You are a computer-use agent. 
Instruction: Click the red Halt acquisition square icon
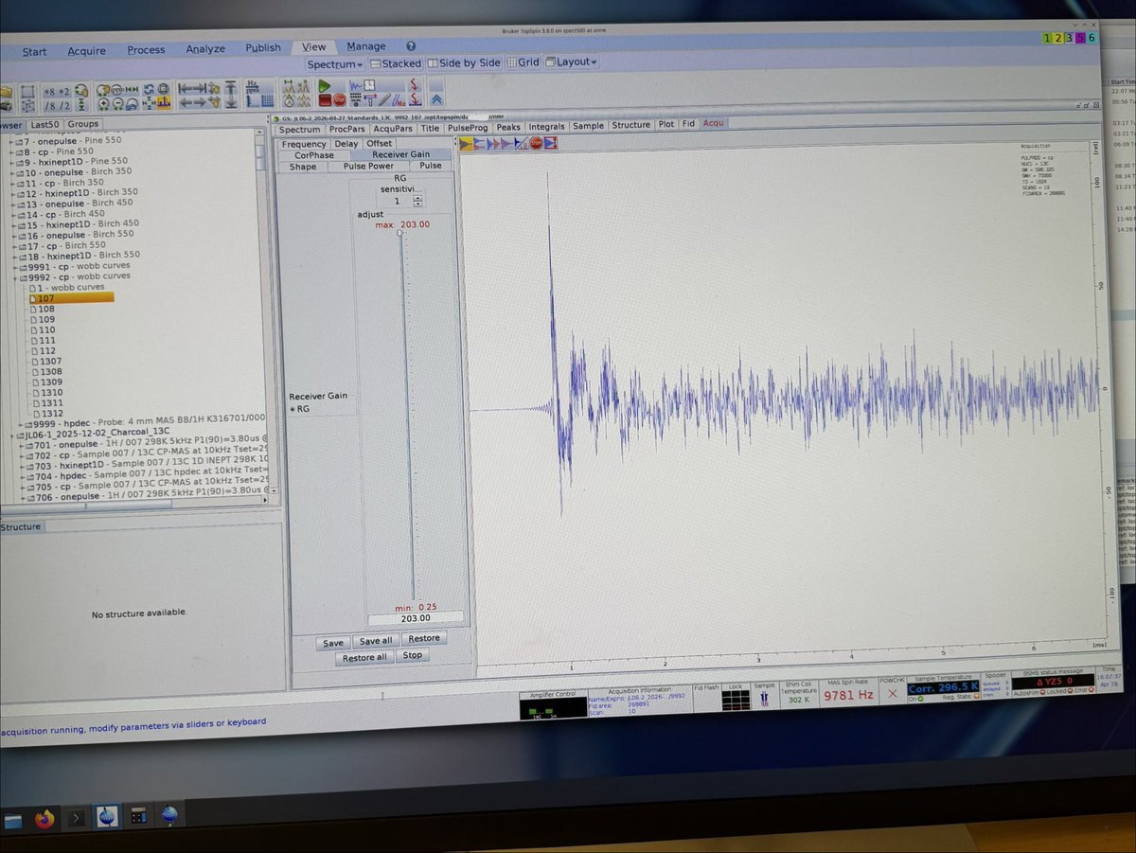pos(325,101)
